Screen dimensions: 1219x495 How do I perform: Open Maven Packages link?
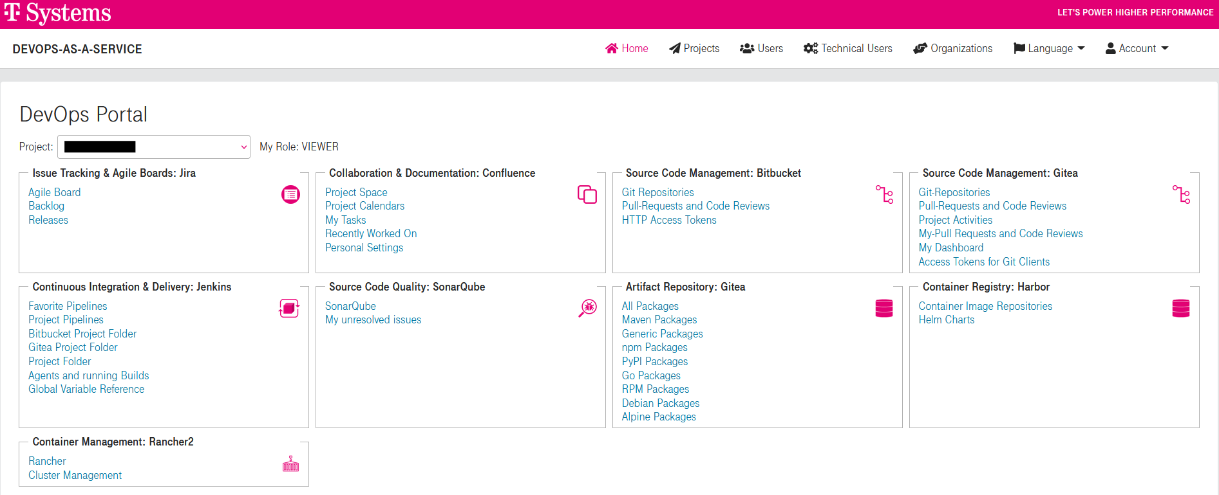coord(659,319)
